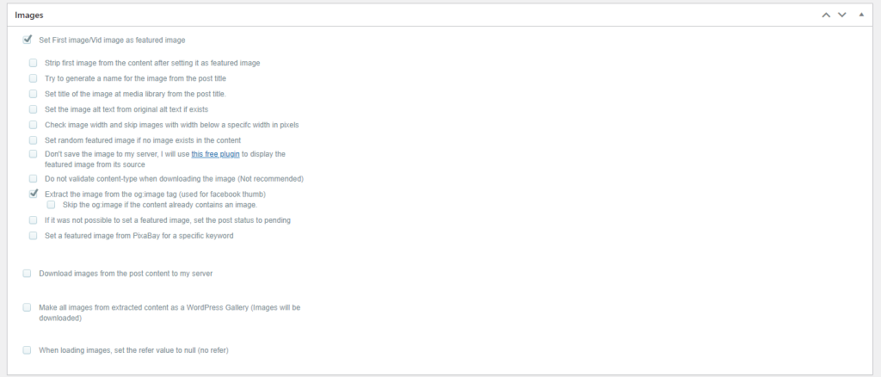Uncheck Extract the image from og:image tag
Screen dimensions: 881x377
[x=34, y=194]
